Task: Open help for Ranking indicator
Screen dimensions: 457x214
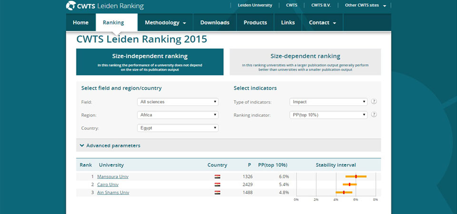Action: coord(374,115)
